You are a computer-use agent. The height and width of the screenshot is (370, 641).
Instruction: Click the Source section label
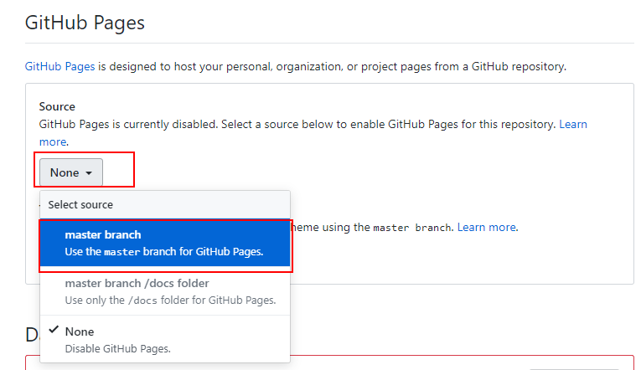coord(57,106)
